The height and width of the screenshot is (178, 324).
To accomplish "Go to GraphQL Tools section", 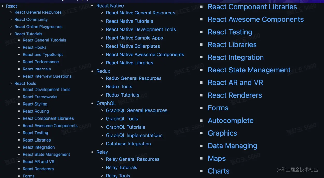I will [122, 119].
